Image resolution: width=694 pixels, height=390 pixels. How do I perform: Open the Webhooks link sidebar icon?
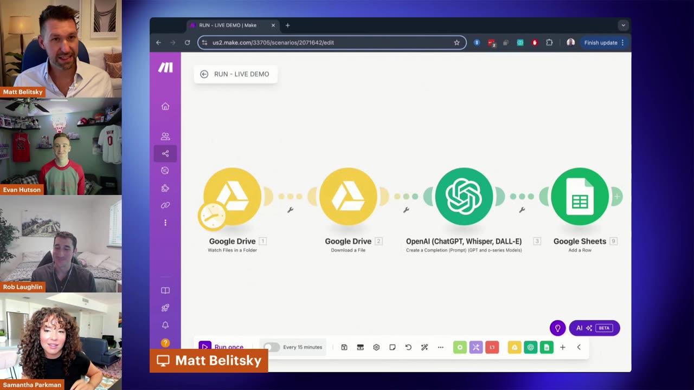[x=165, y=205]
